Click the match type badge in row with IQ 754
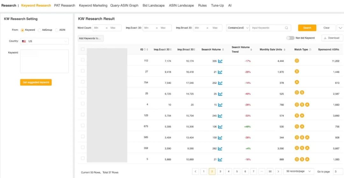Viewport: 344px width, 178px height. pos(297,82)
